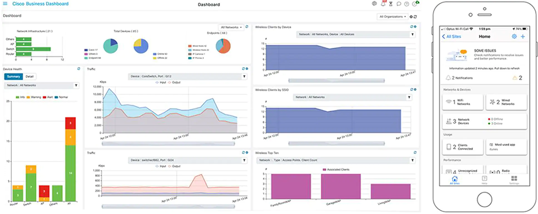Open the hamburger navigation menu
This screenshot has width=538, height=214.
coord(5,4)
